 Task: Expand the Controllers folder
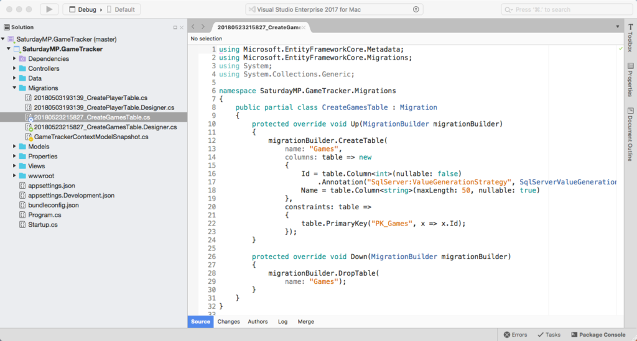pos(14,68)
